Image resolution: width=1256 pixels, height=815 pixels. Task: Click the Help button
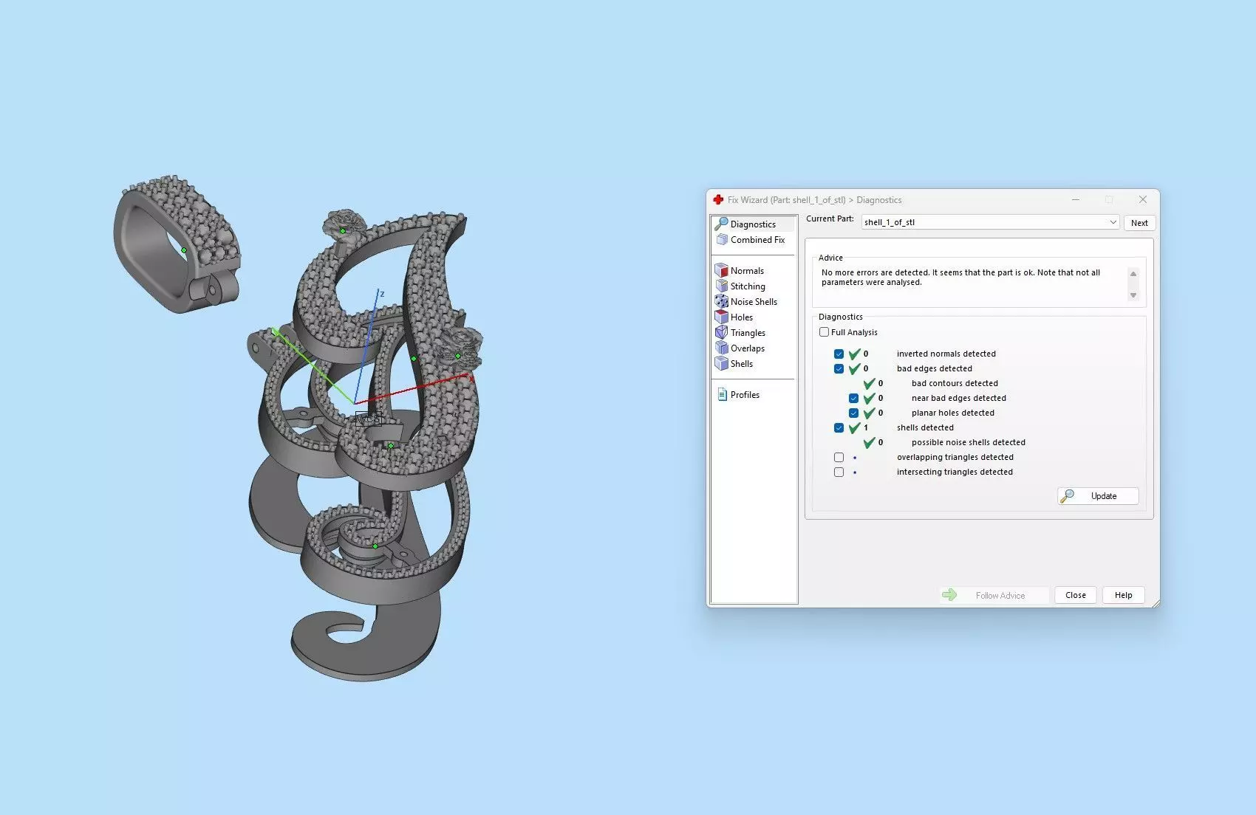click(x=1123, y=595)
